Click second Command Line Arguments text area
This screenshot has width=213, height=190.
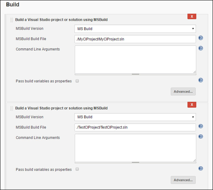(136, 148)
